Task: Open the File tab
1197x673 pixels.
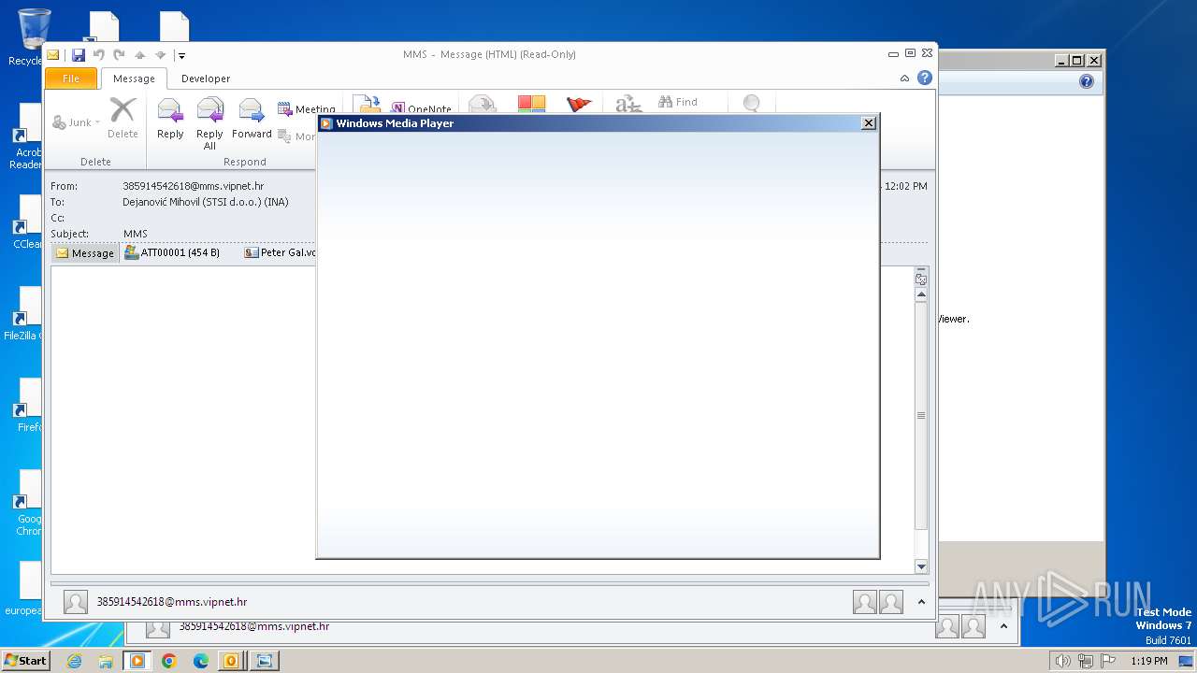Action: point(71,79)
